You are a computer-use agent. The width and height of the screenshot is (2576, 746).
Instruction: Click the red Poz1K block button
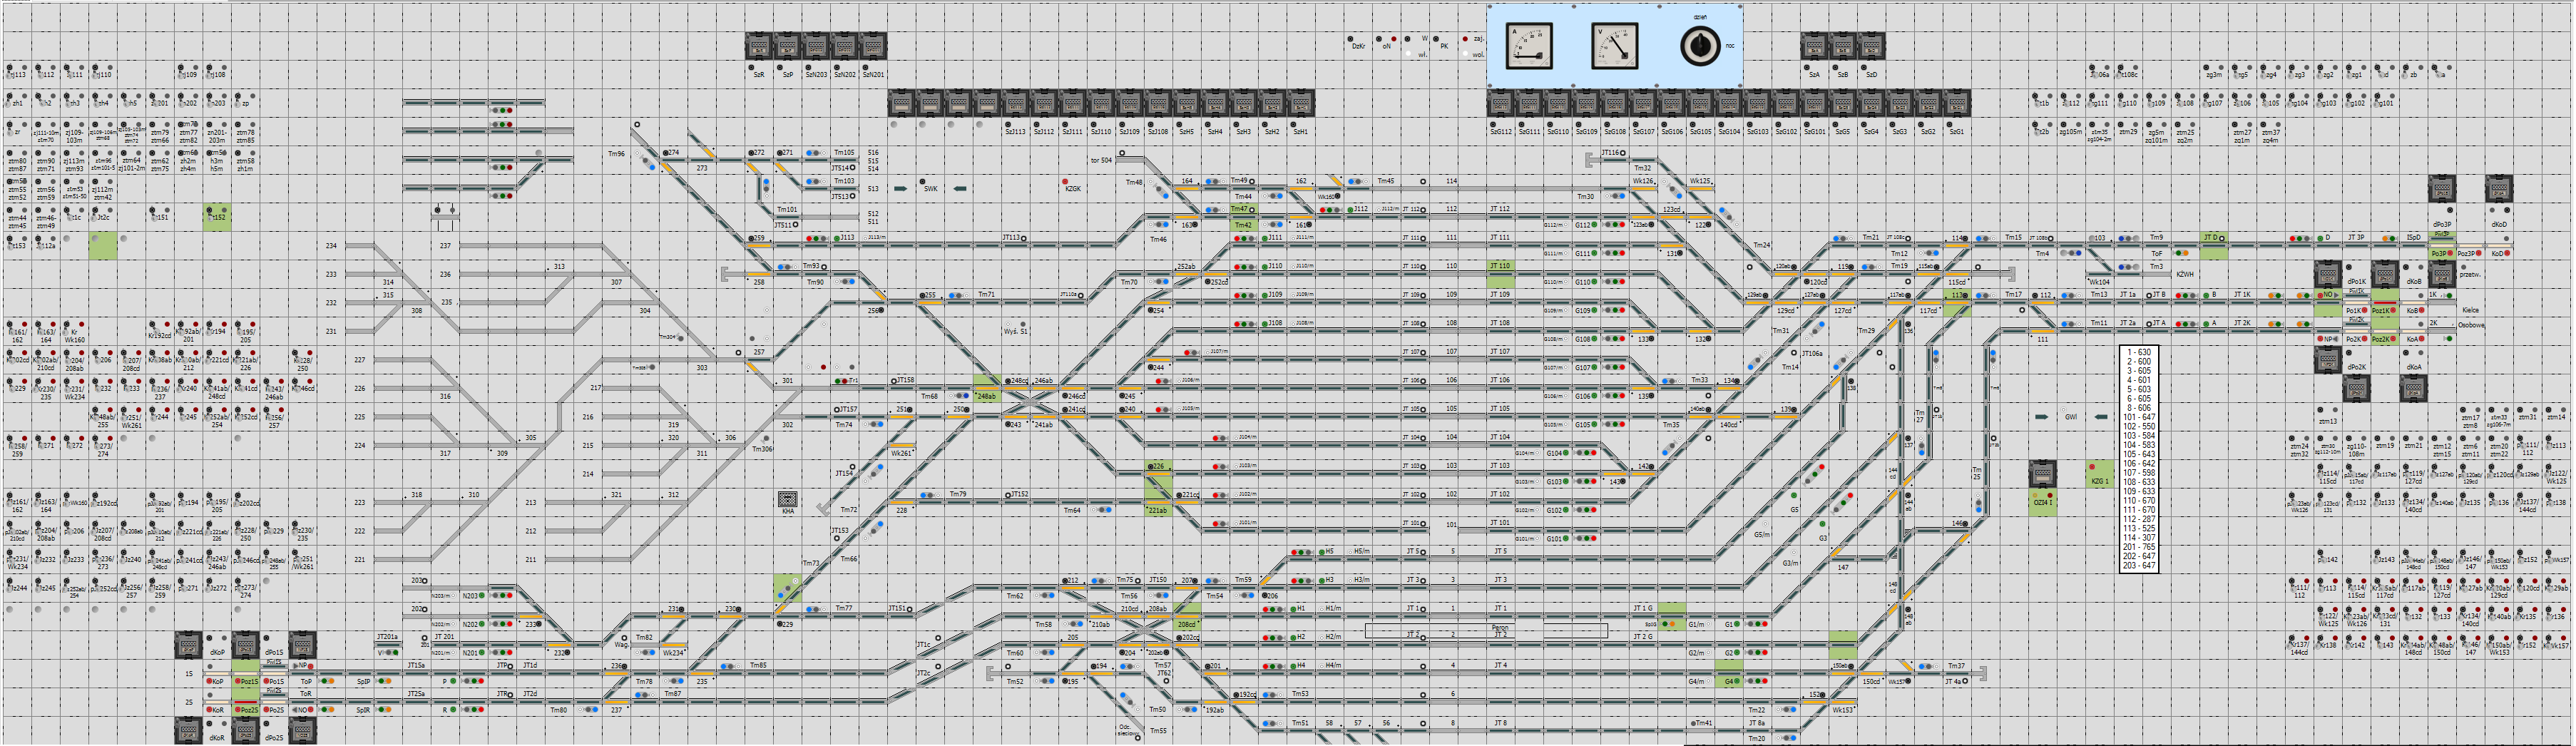2393,311
